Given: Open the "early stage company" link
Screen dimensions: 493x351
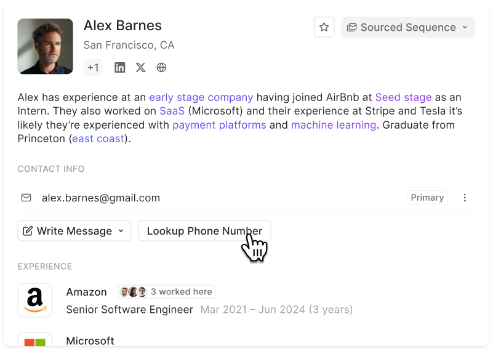Looking at the screenshot, I should tap(201, 97).
